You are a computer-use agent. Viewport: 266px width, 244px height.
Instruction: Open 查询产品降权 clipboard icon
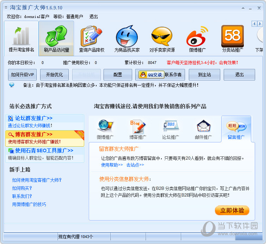(92, 36)
